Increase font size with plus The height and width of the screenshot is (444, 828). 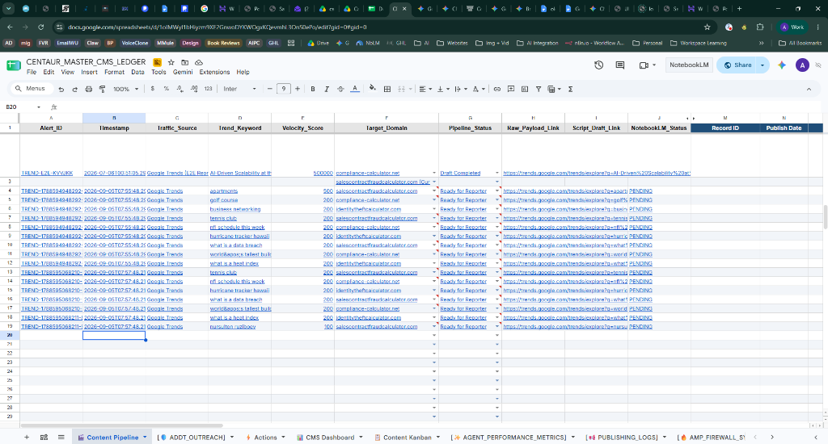[298, 89]
